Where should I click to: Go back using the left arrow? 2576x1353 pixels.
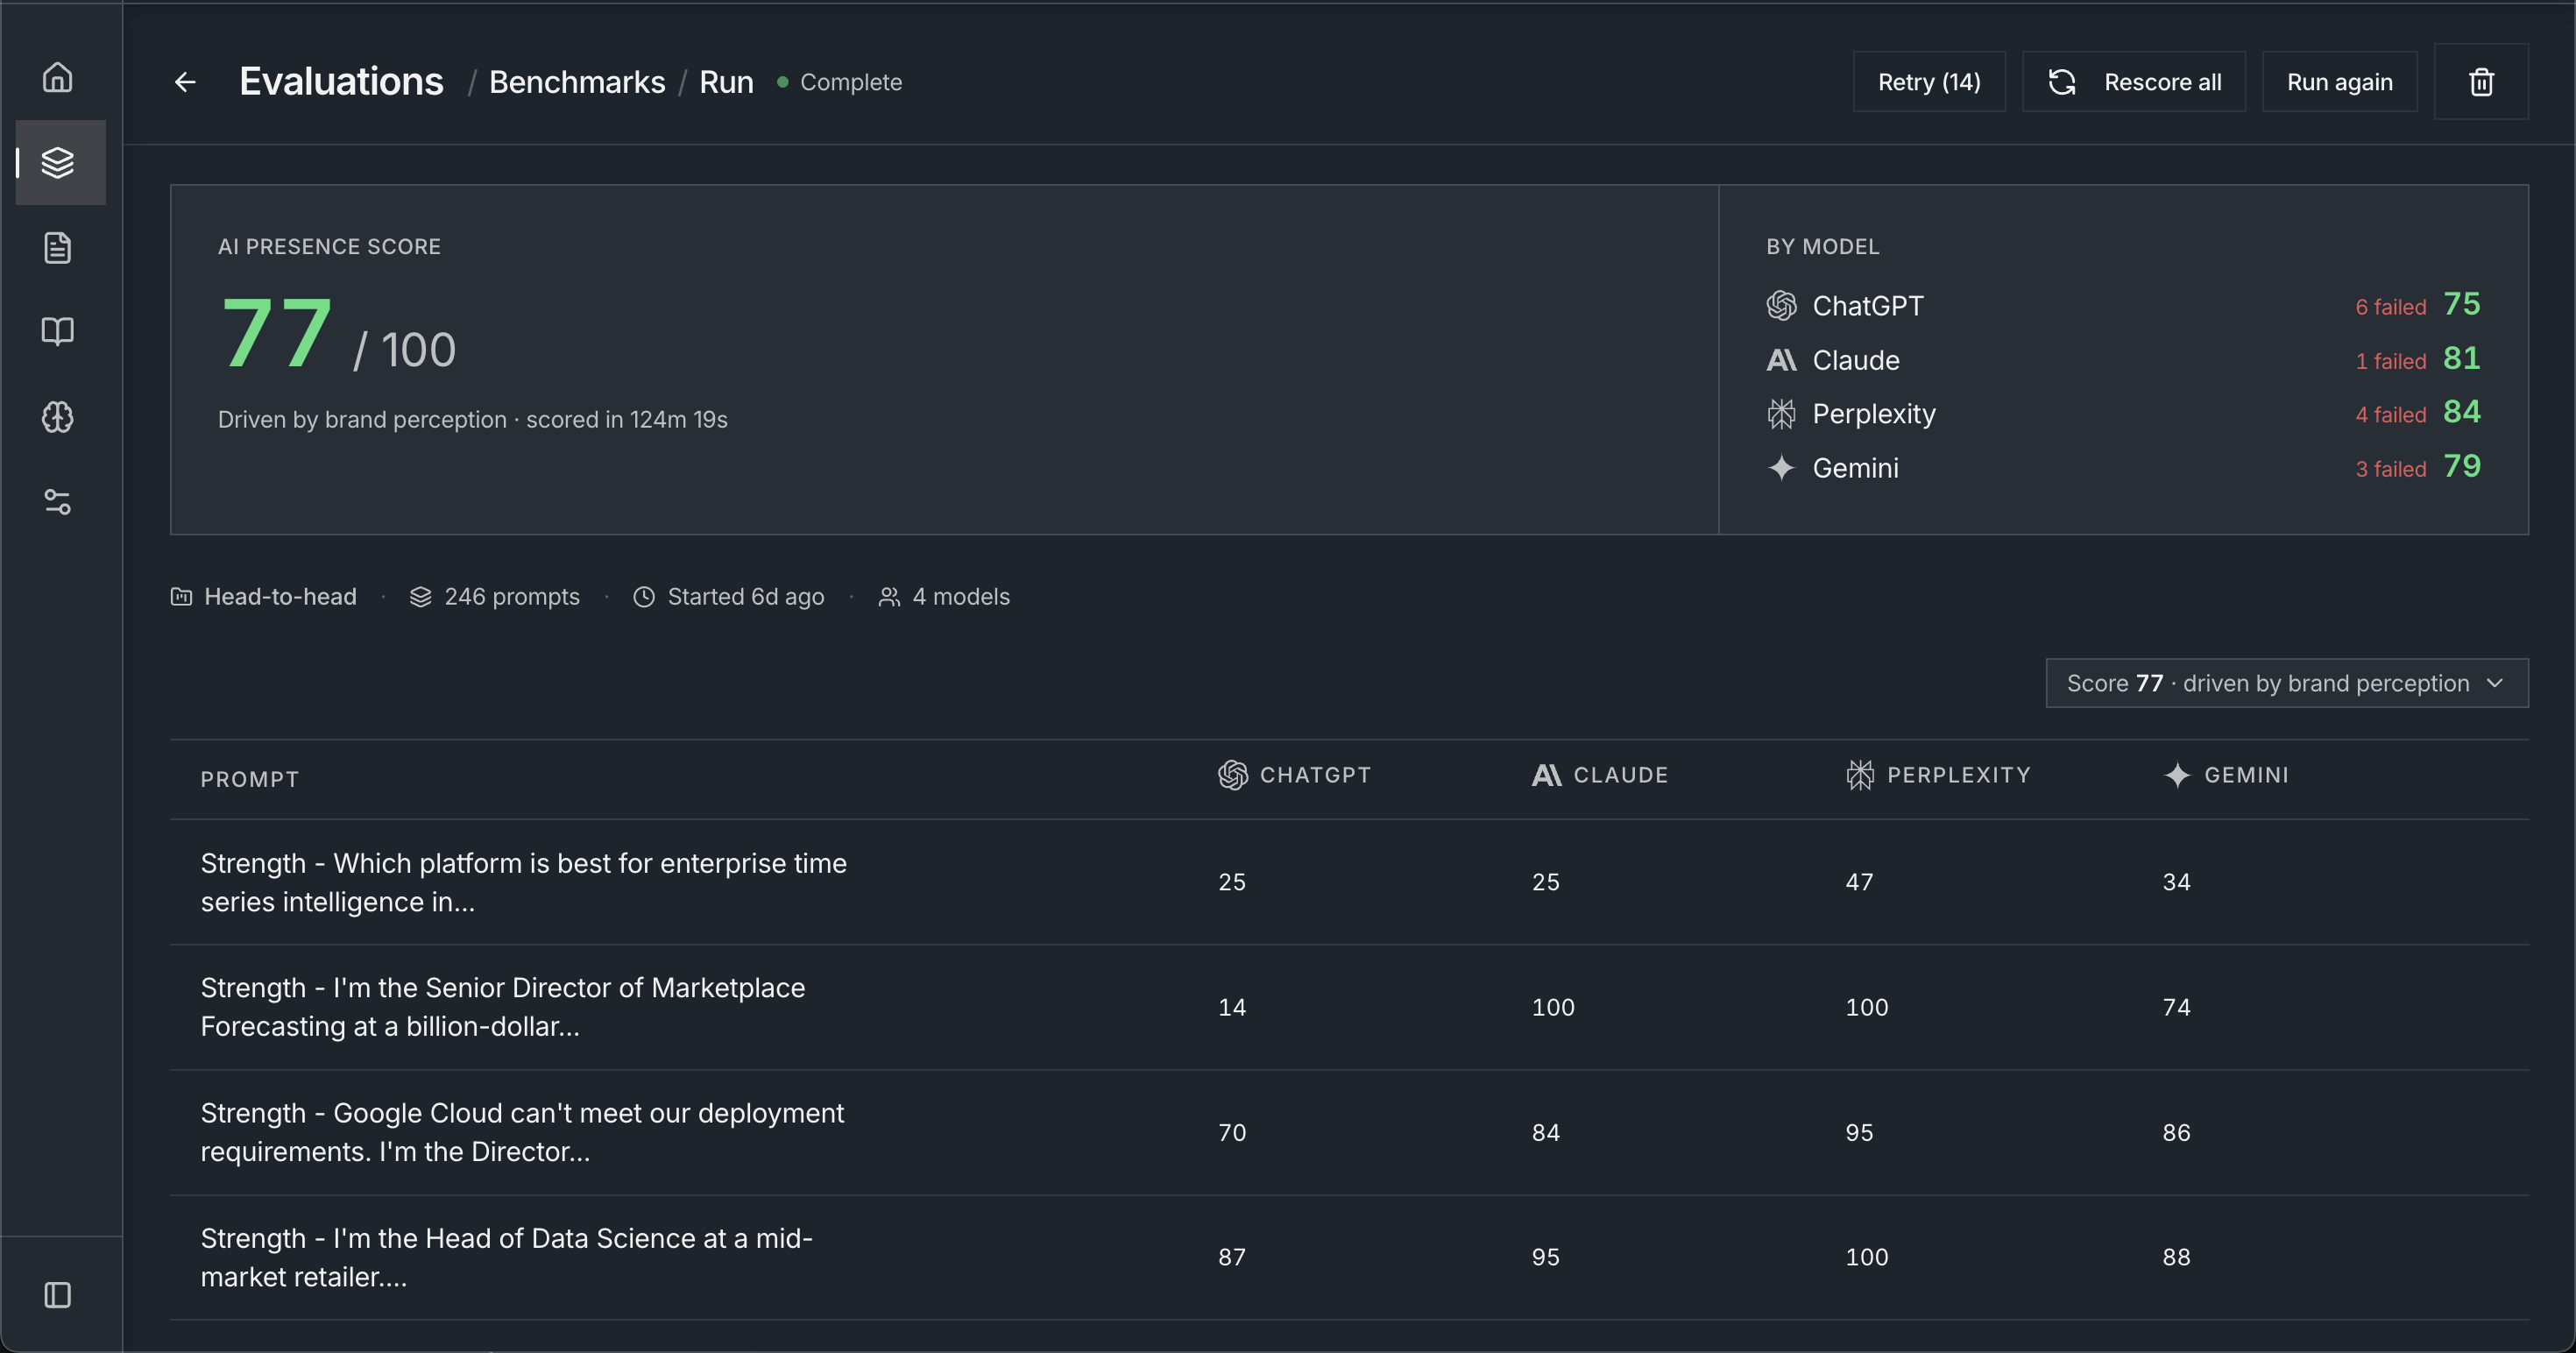tap(185, 82)
